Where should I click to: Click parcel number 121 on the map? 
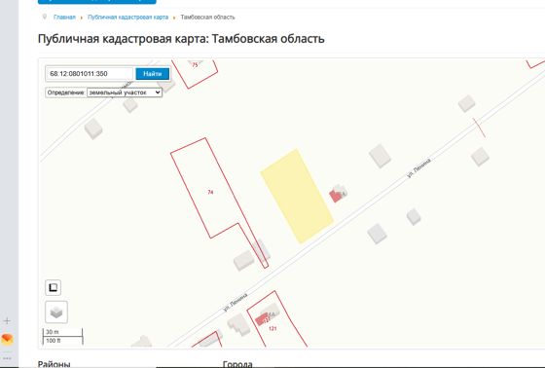(x=272, y=328)
